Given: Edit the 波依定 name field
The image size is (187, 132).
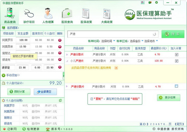Looking at the screenshot, I should pyautogui.click(x=8, y=68).
